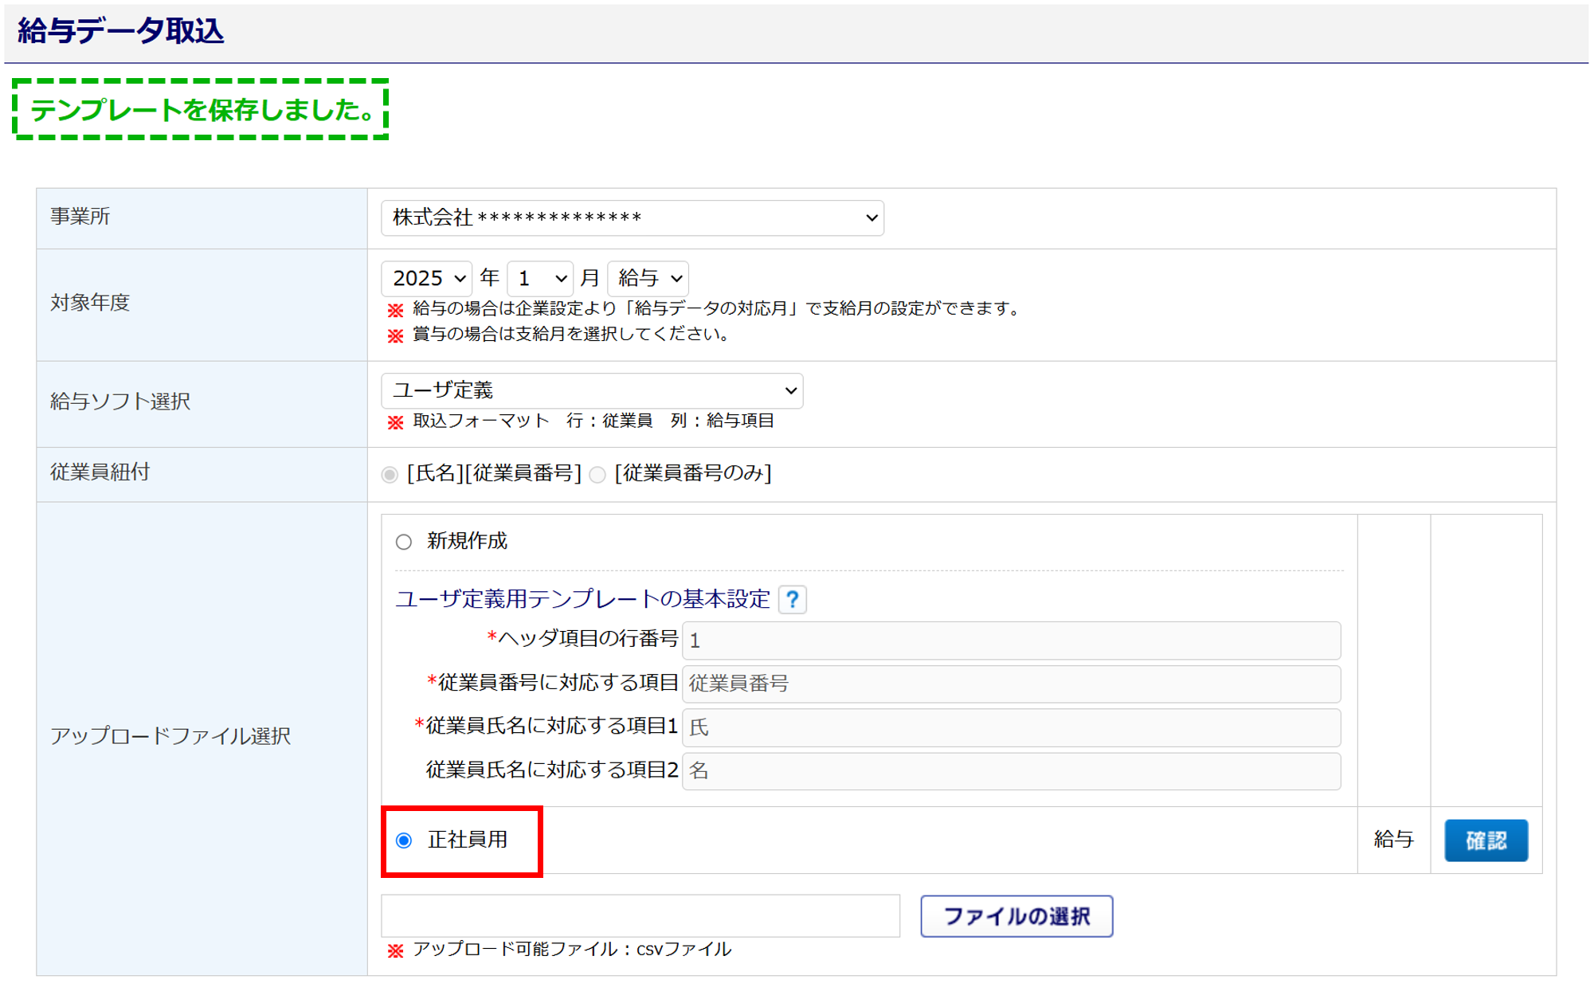
Task: Choose [従業員番号のみ] linking option
Action: click(597, 475)
